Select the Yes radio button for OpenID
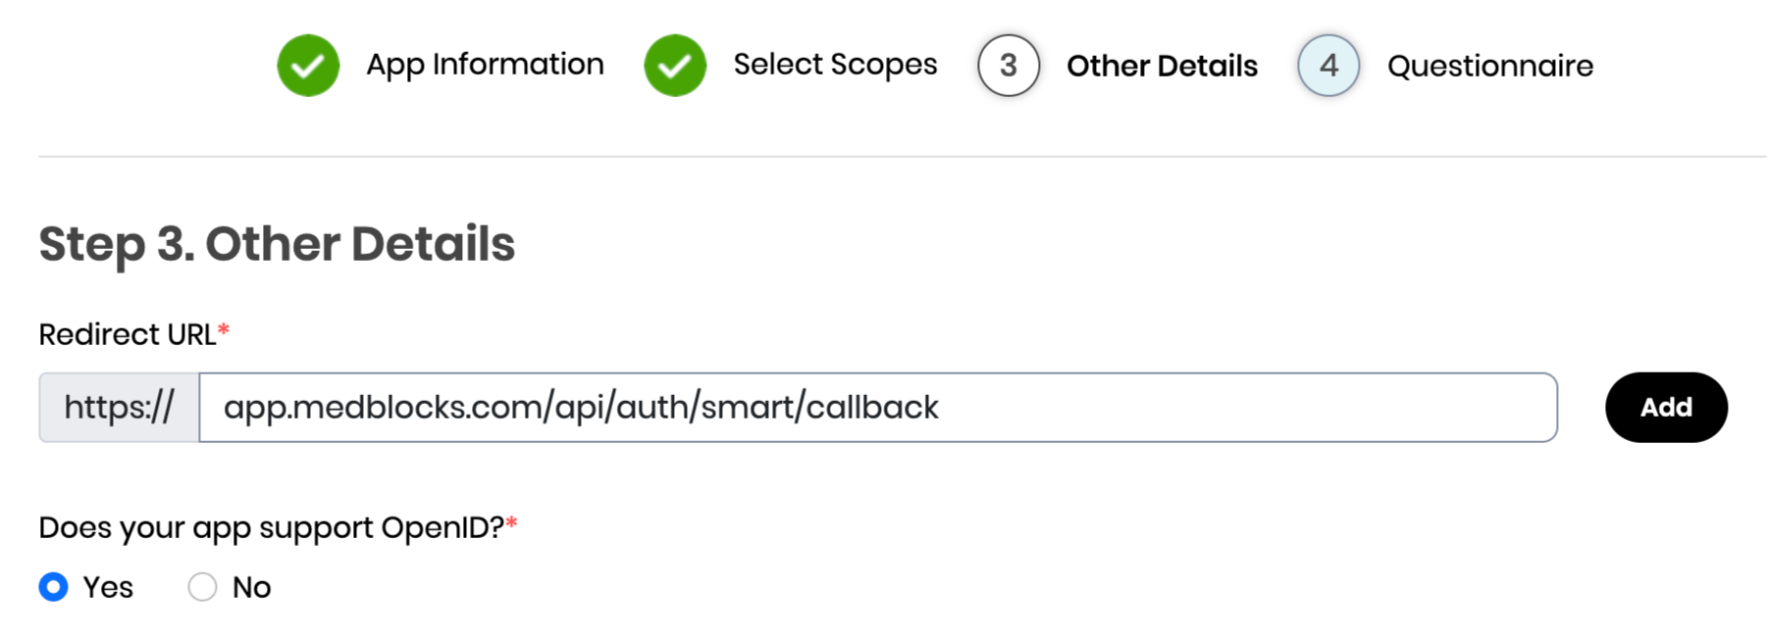The width and height of the screenshot is (1767, 638). tap(54, 587)
